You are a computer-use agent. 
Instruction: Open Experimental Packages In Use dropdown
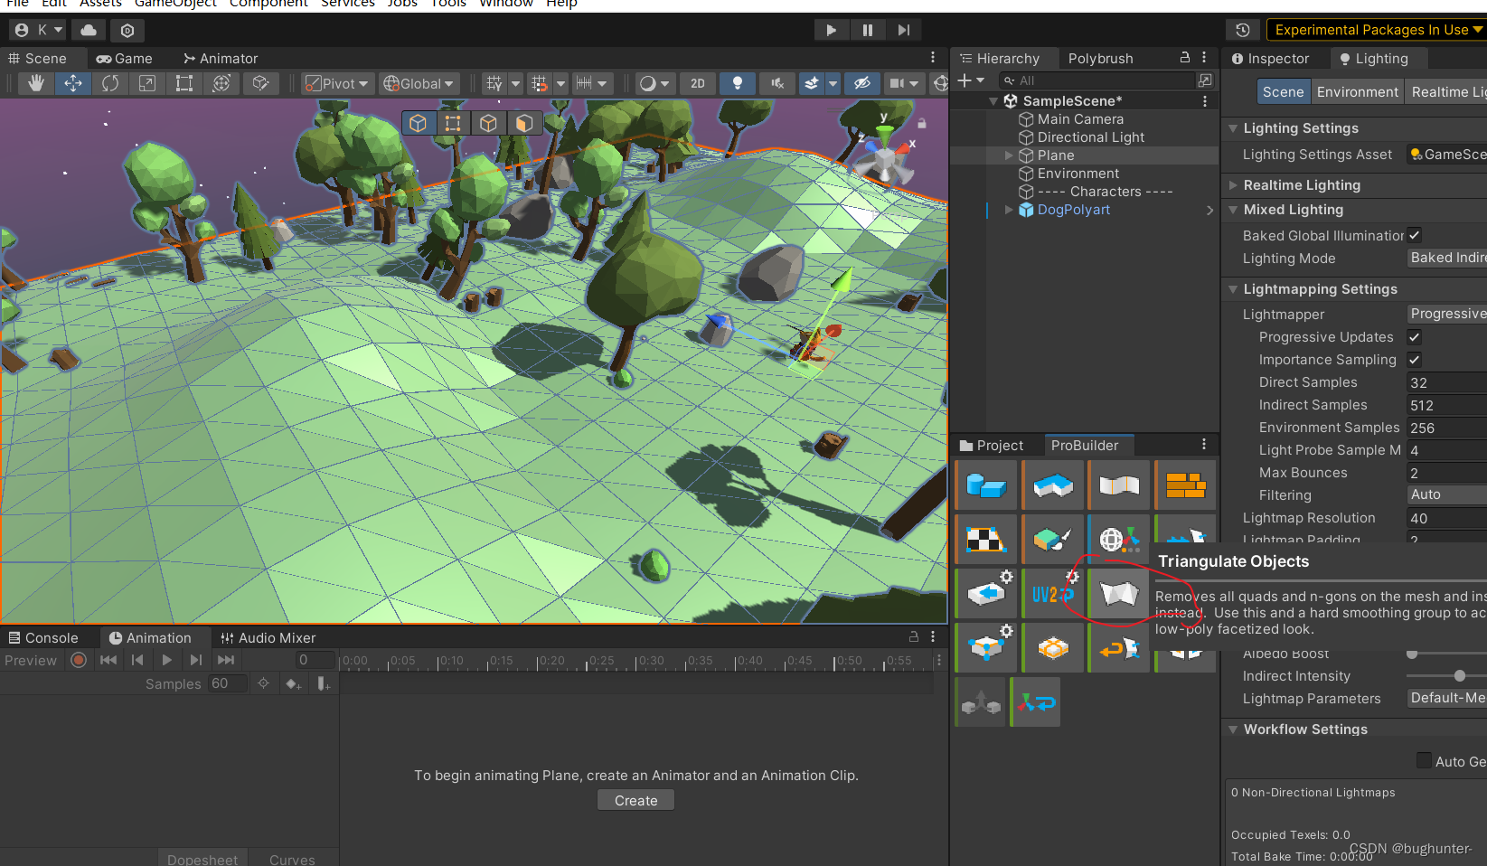point(1377,30)
